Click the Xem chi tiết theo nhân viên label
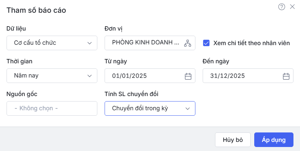Viewport: 300px width, 151px height. 251,43
